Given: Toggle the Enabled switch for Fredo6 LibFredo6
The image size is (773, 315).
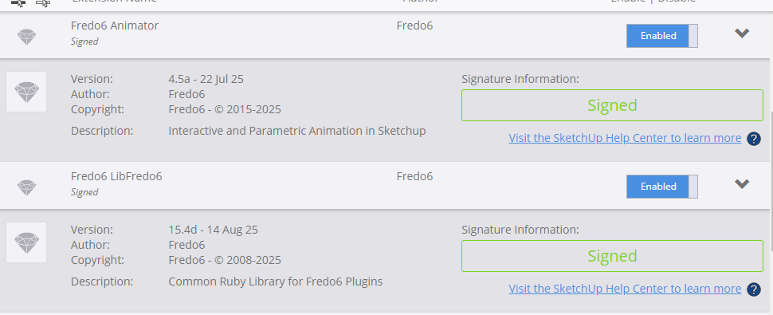Looking at the screenshot, I should click(x=662, y=187).
